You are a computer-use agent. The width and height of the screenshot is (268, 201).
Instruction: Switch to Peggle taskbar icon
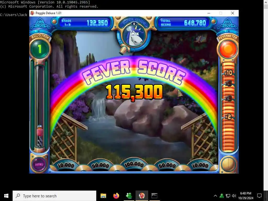(142, 196)
